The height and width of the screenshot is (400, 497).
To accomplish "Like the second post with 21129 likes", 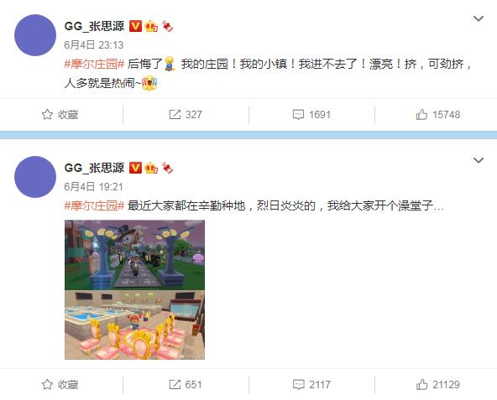I will tap(437, 384).
